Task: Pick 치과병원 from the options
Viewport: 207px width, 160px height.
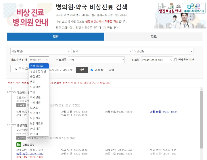Action: [x=39, y=97]
